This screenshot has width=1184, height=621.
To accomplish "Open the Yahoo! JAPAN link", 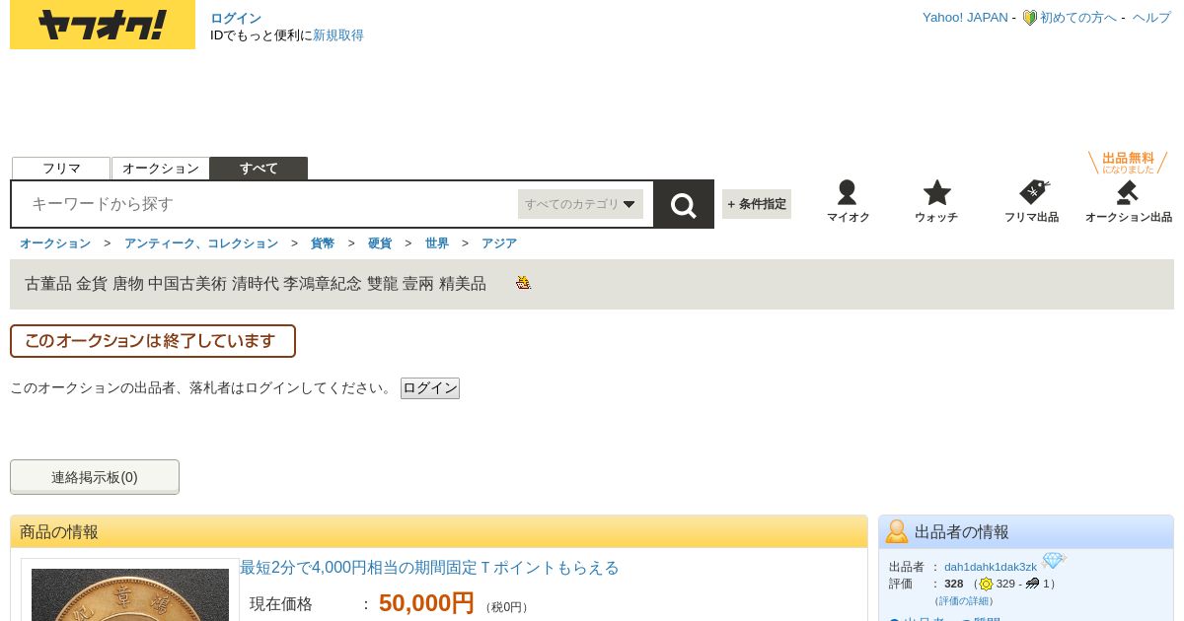I will [965, 18].
